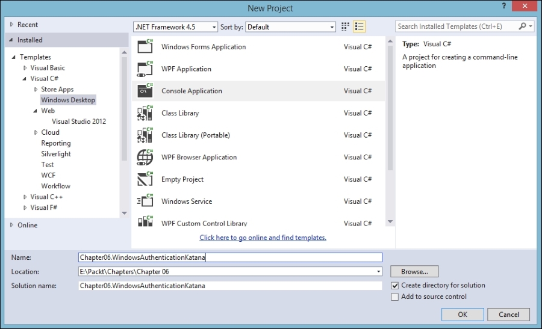Select the Windows Service template icon
The image size is (542, 329).
[x=145, y=201]
